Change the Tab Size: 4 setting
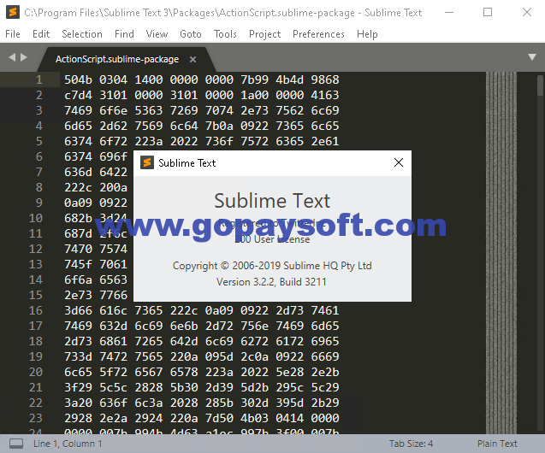Screen dimensions: 545x453 [x=411, y=444]
